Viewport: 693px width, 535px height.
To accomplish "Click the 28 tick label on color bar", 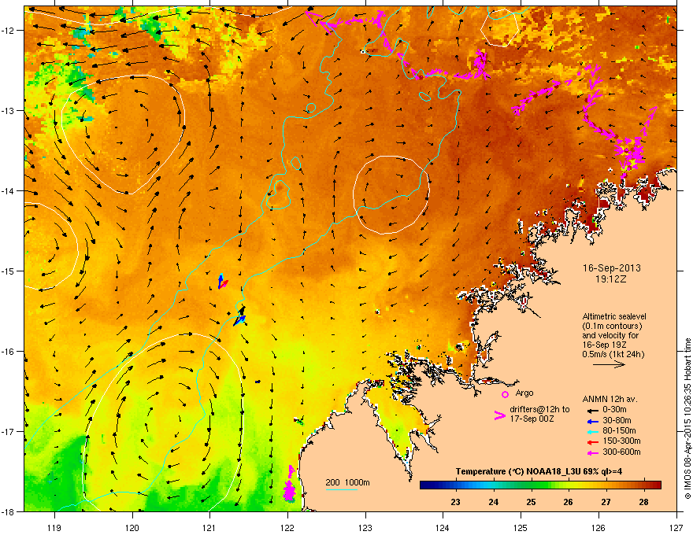I will pyautogui.click(x=643, y=502).
